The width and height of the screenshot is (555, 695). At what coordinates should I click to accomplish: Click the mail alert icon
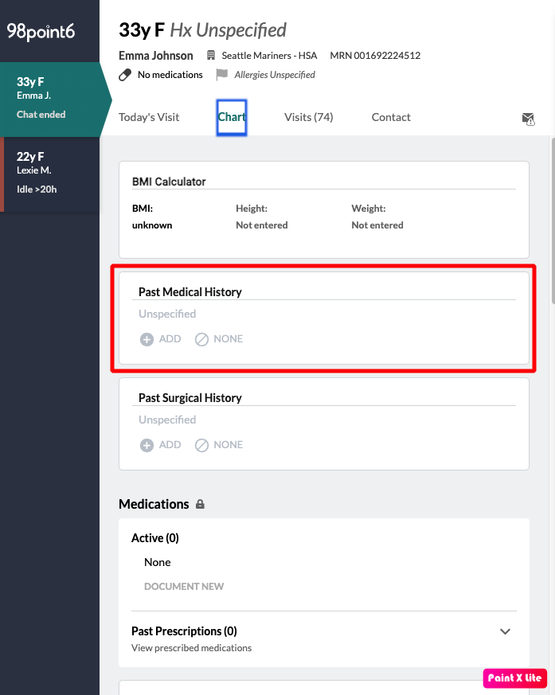click(528, 119)
